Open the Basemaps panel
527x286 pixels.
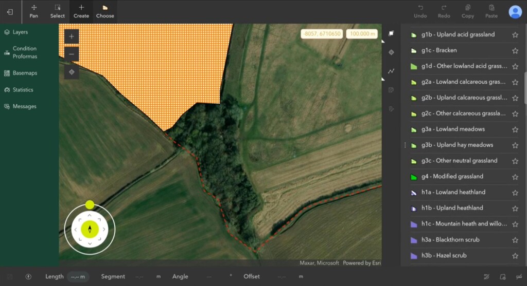25,73
